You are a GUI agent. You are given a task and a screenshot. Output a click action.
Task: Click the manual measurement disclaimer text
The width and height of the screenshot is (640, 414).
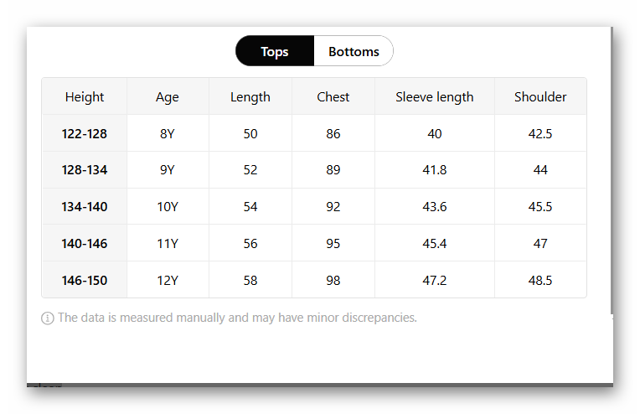pyautogui.click(x=237, y=318)
